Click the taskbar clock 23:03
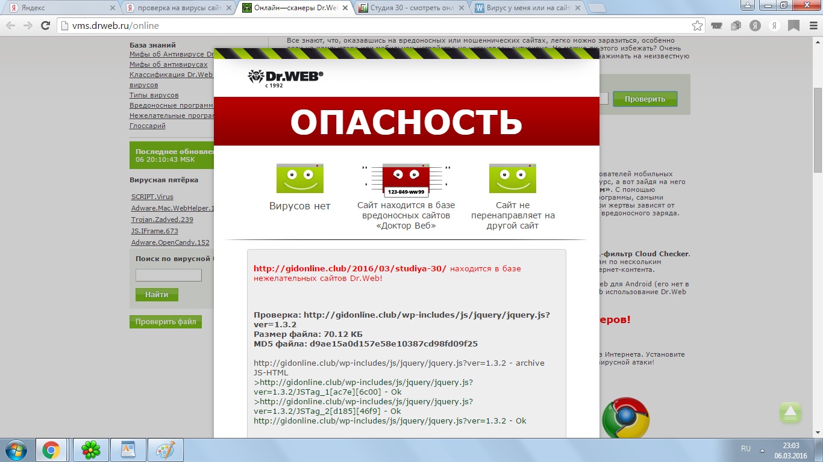This screenshot has width=823, height=462. tap(790, 446)
